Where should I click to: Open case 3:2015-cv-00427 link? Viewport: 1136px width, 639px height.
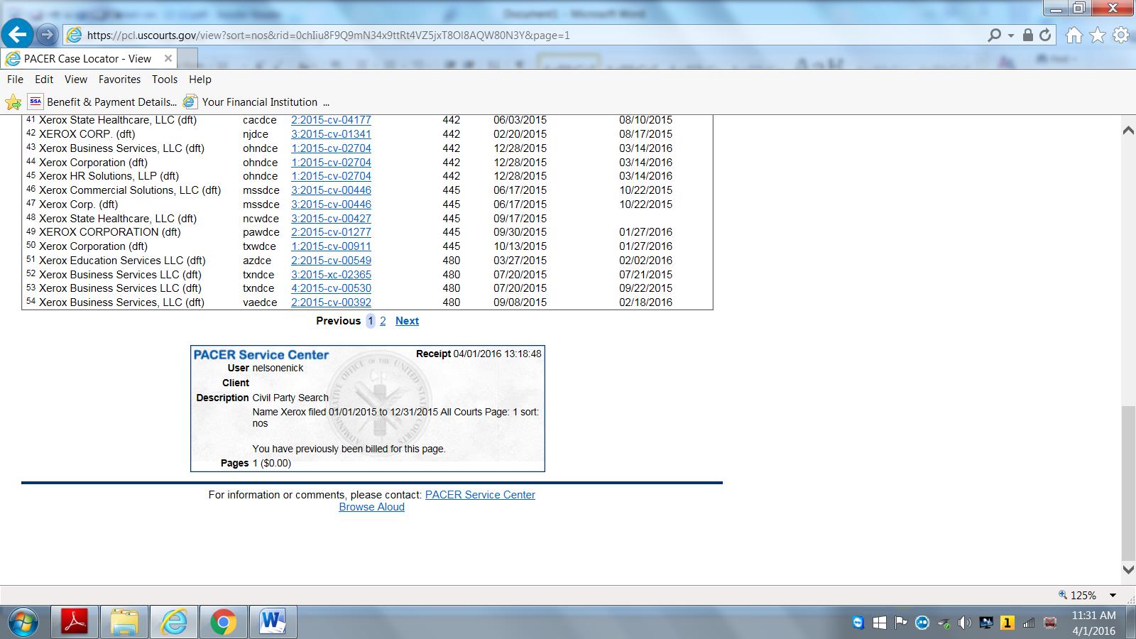pyautogui.click(x=331, y=219)
